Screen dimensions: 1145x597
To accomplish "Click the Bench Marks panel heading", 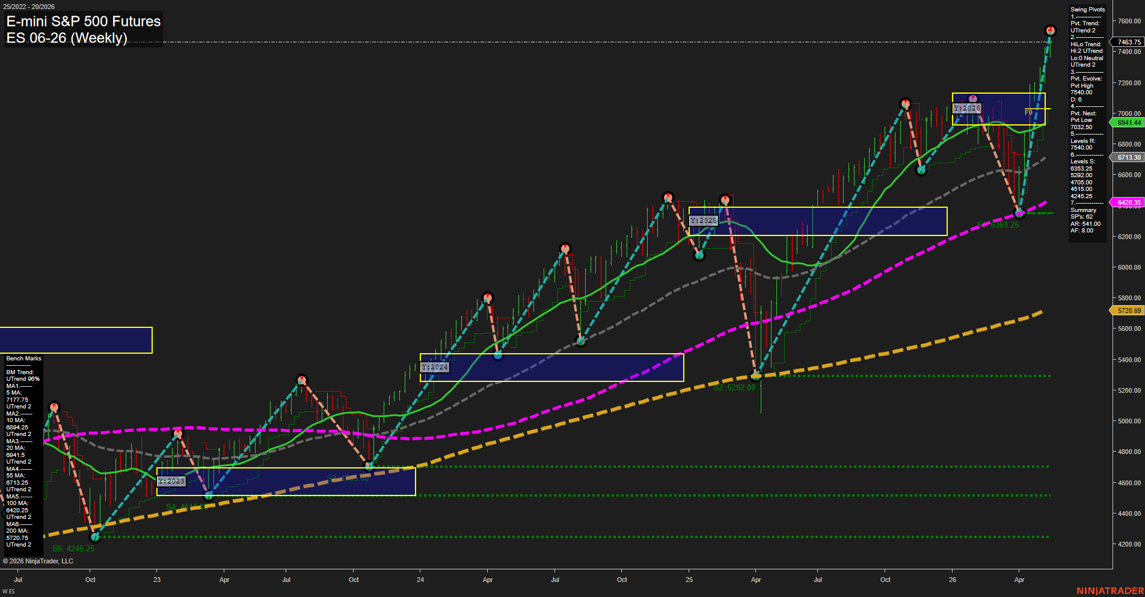I will point(24,359).
